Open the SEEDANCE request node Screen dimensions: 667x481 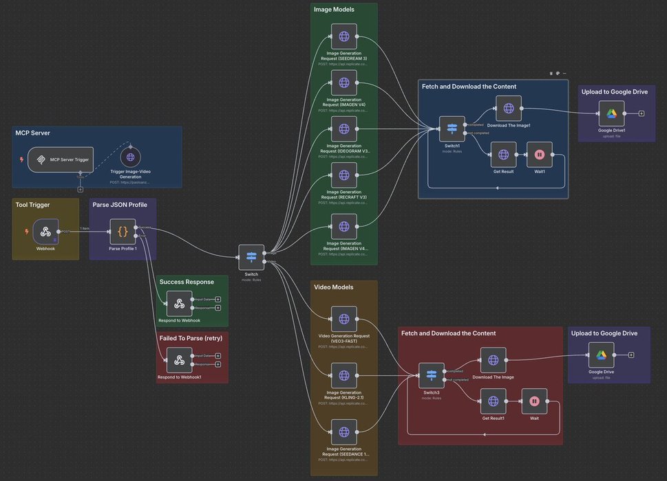[343, 432]
